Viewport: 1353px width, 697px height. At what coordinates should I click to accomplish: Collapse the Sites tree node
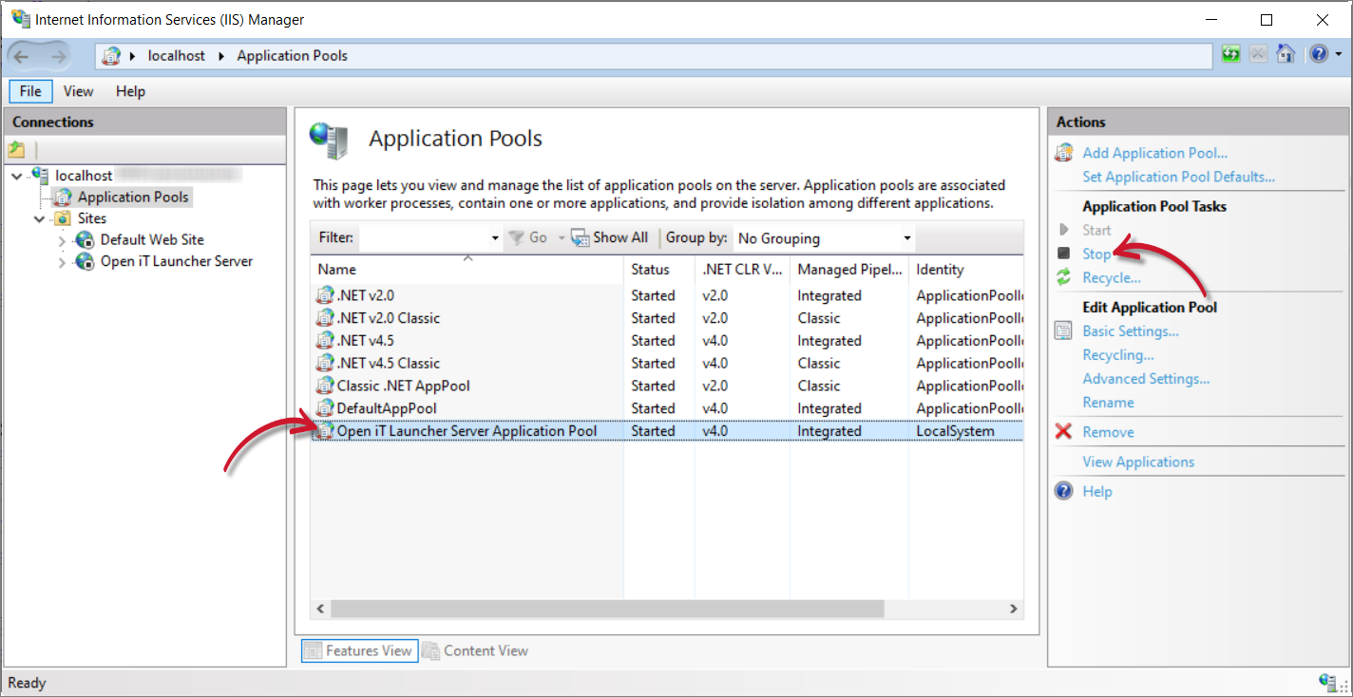tap(39, 217)
